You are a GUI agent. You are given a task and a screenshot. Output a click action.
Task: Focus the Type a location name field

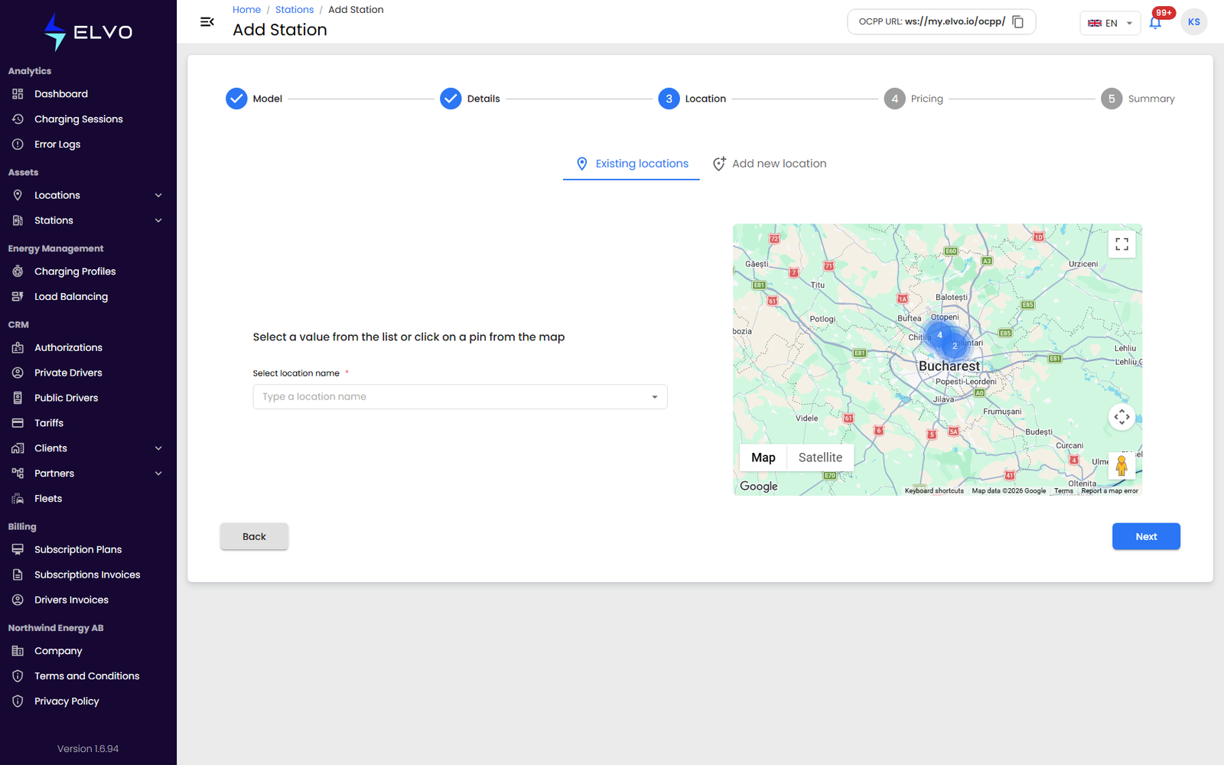pos(460,397)
